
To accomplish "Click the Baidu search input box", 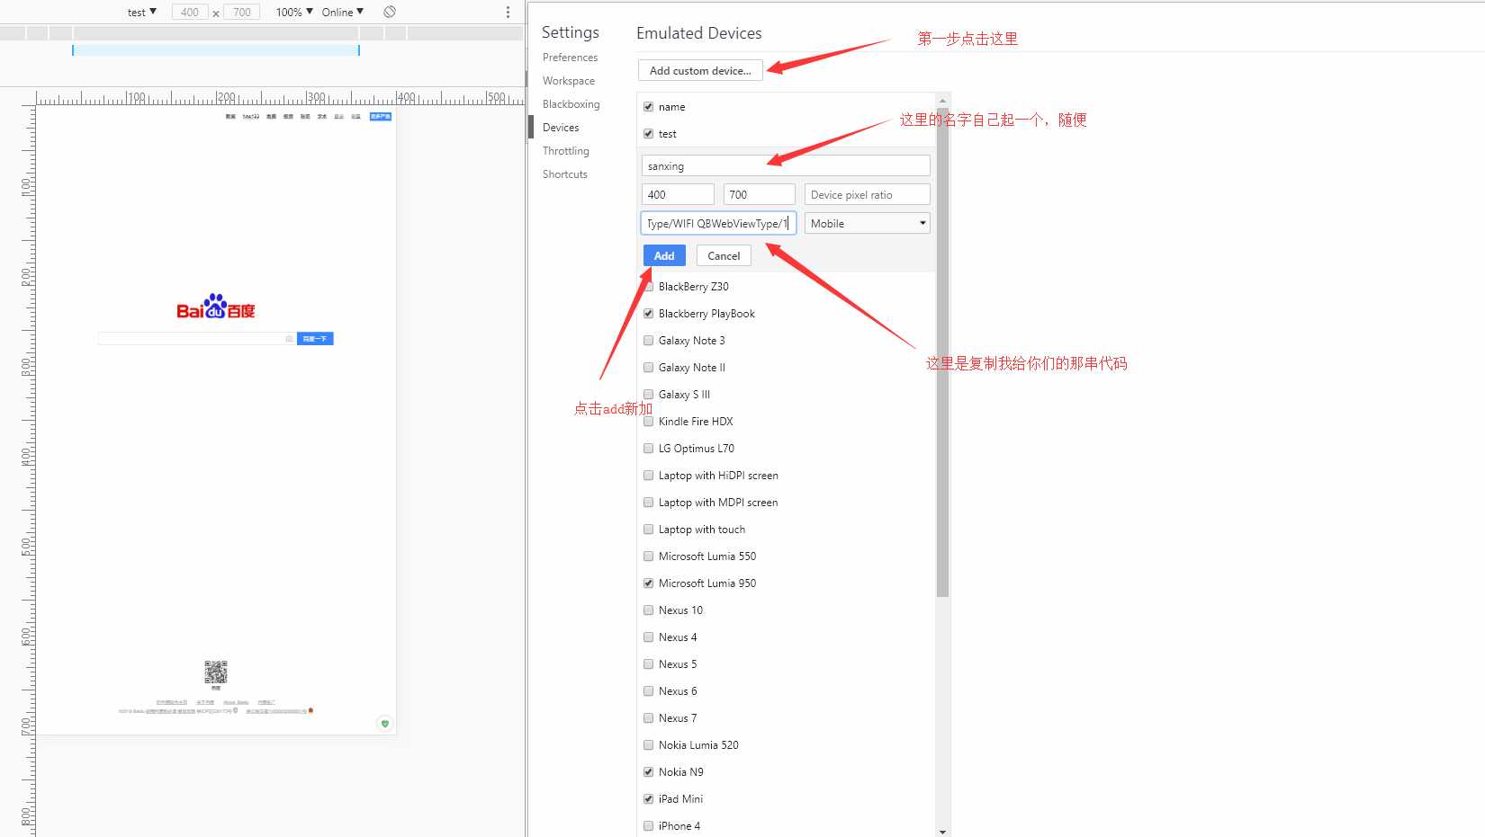I will 196,338.
